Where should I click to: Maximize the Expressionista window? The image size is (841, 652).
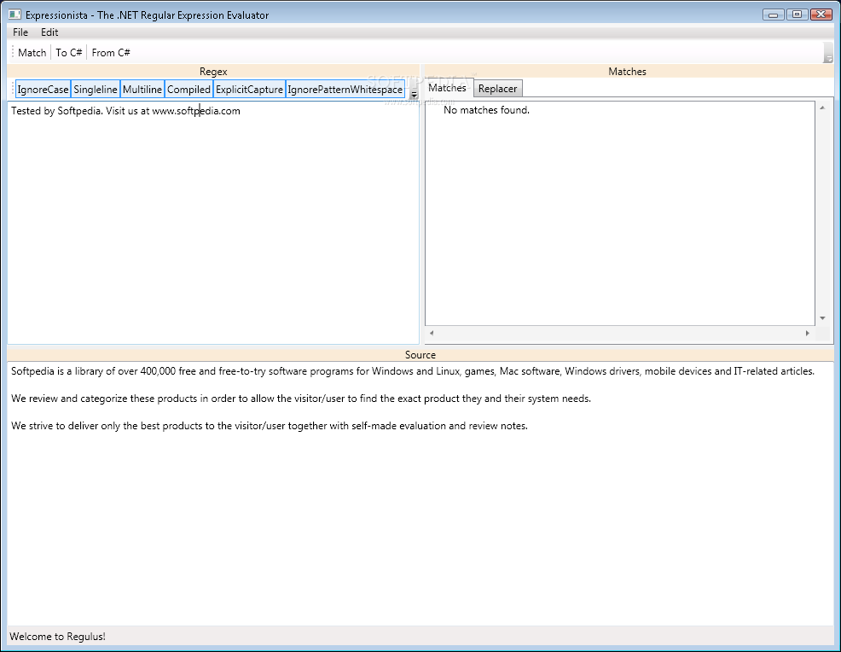tap(797, 15)
